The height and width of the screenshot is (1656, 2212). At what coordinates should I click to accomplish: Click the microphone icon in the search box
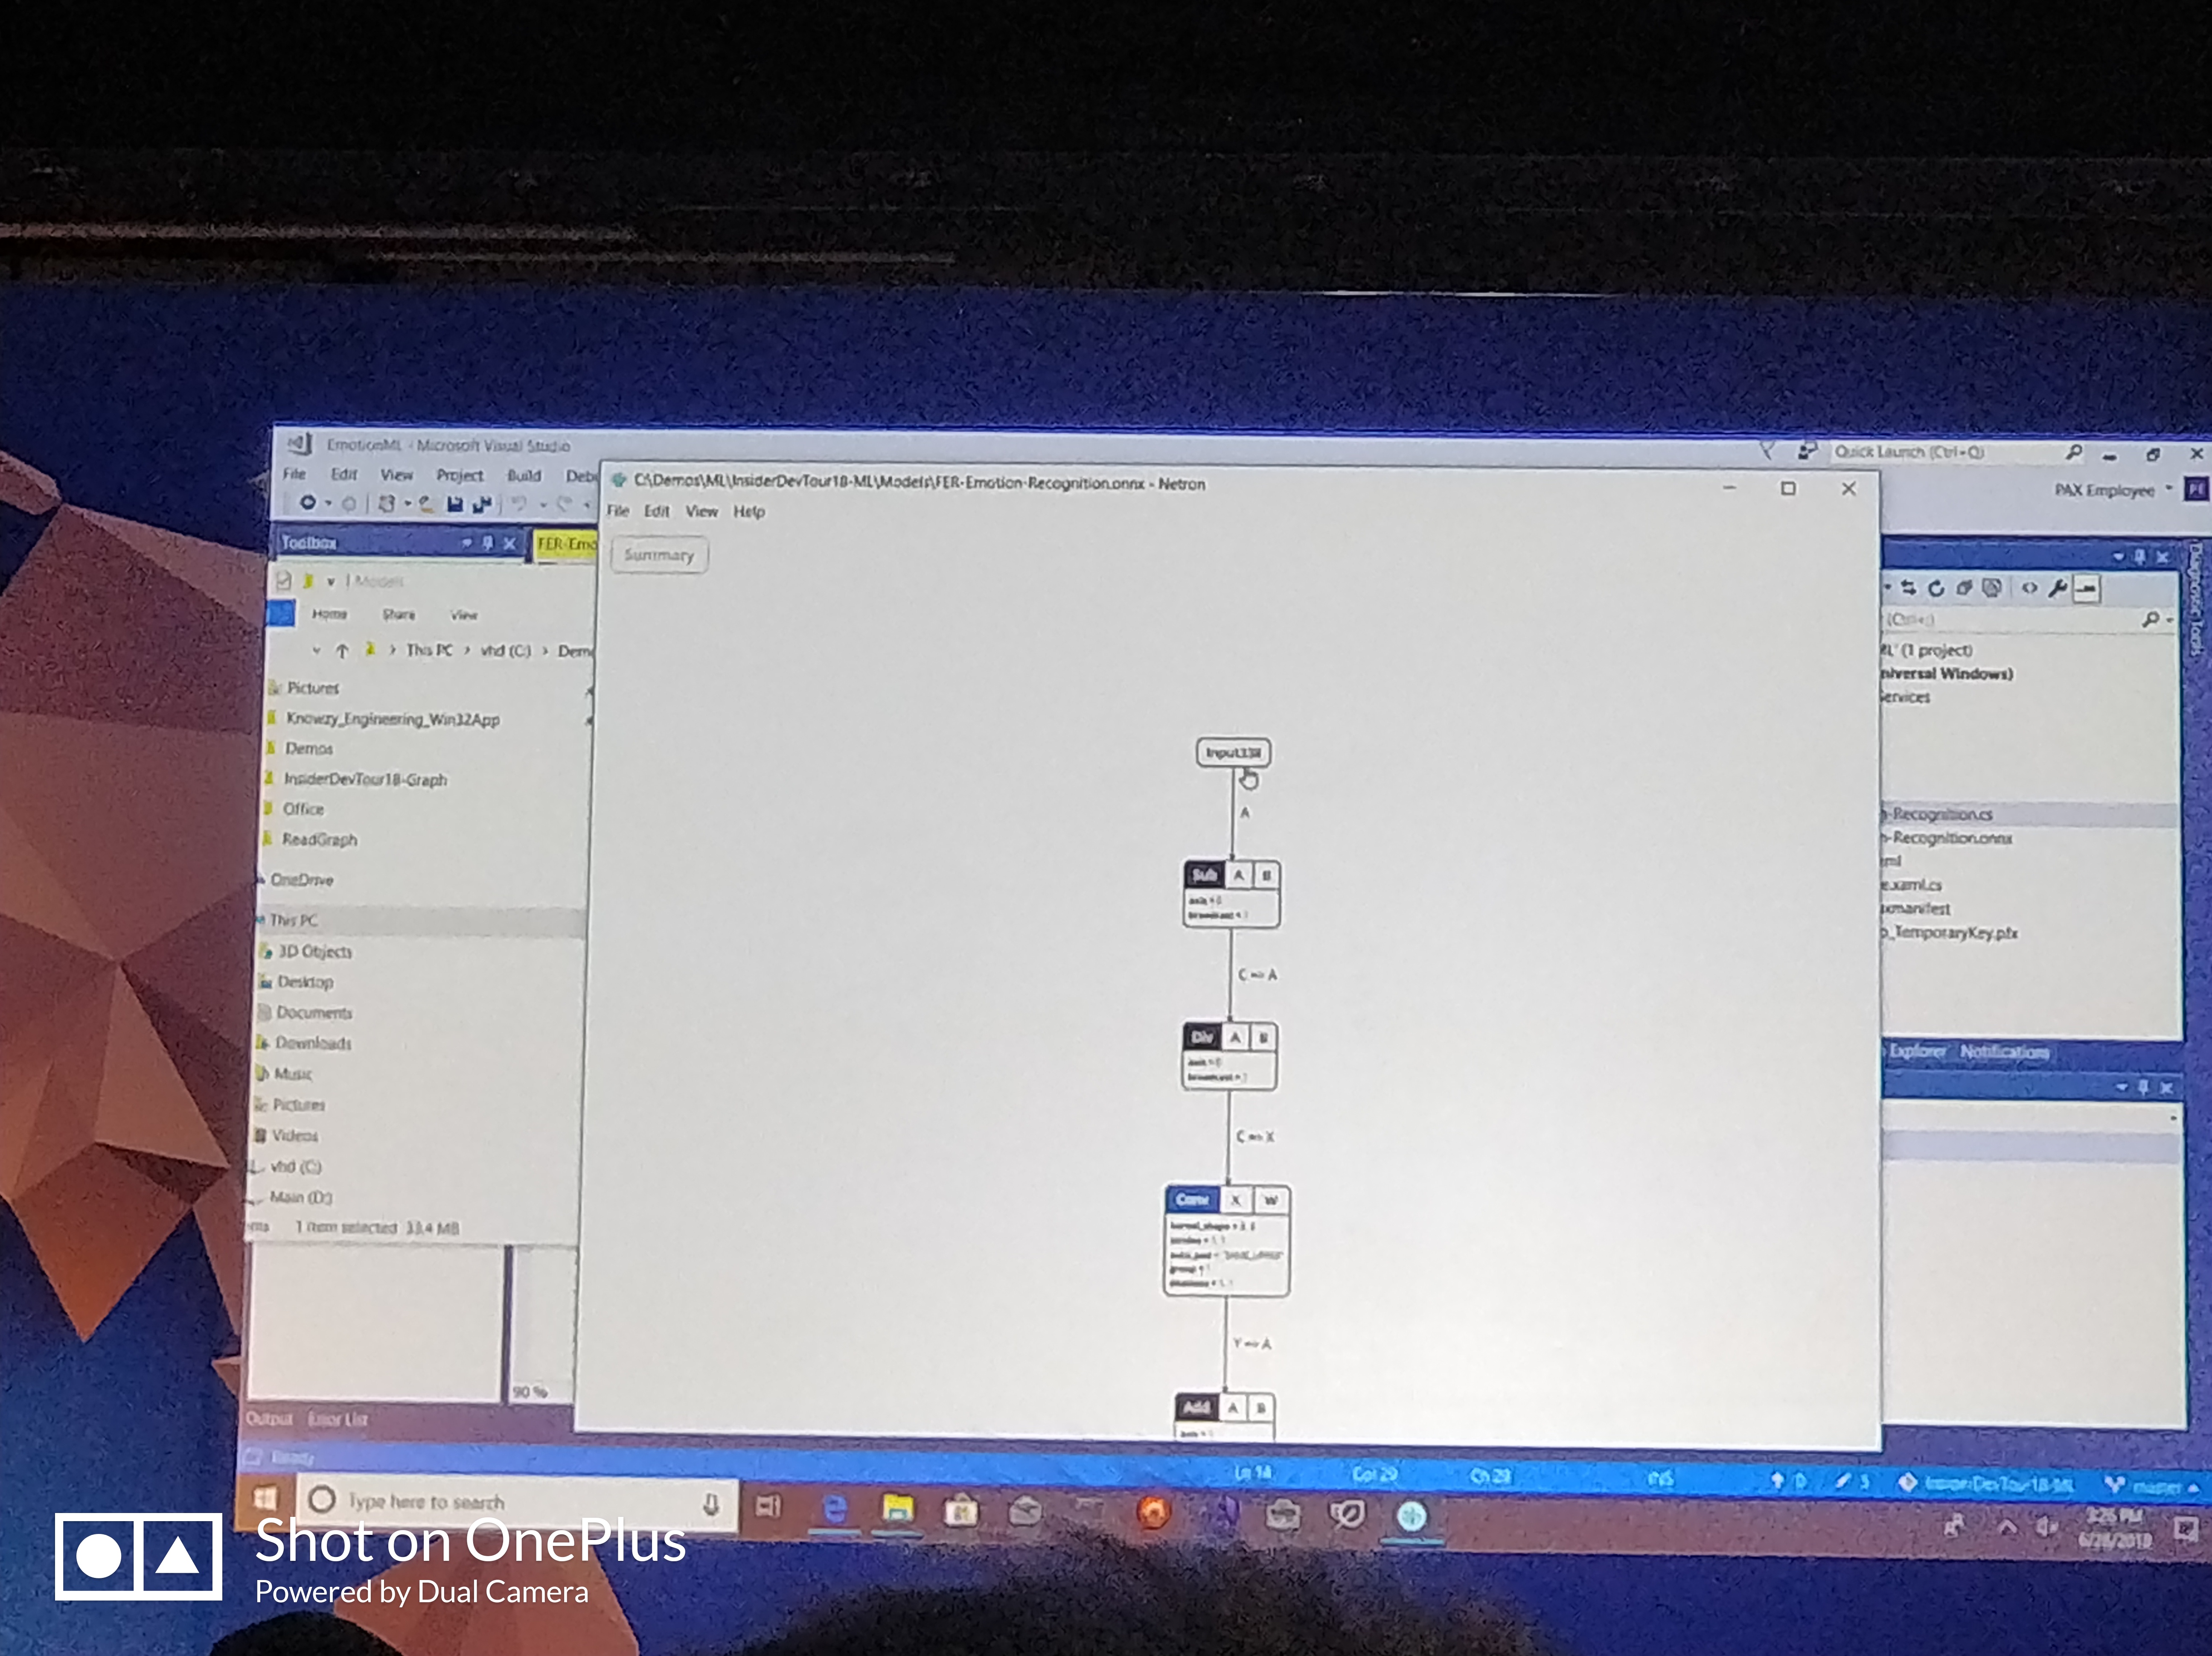click(711, 1504)
